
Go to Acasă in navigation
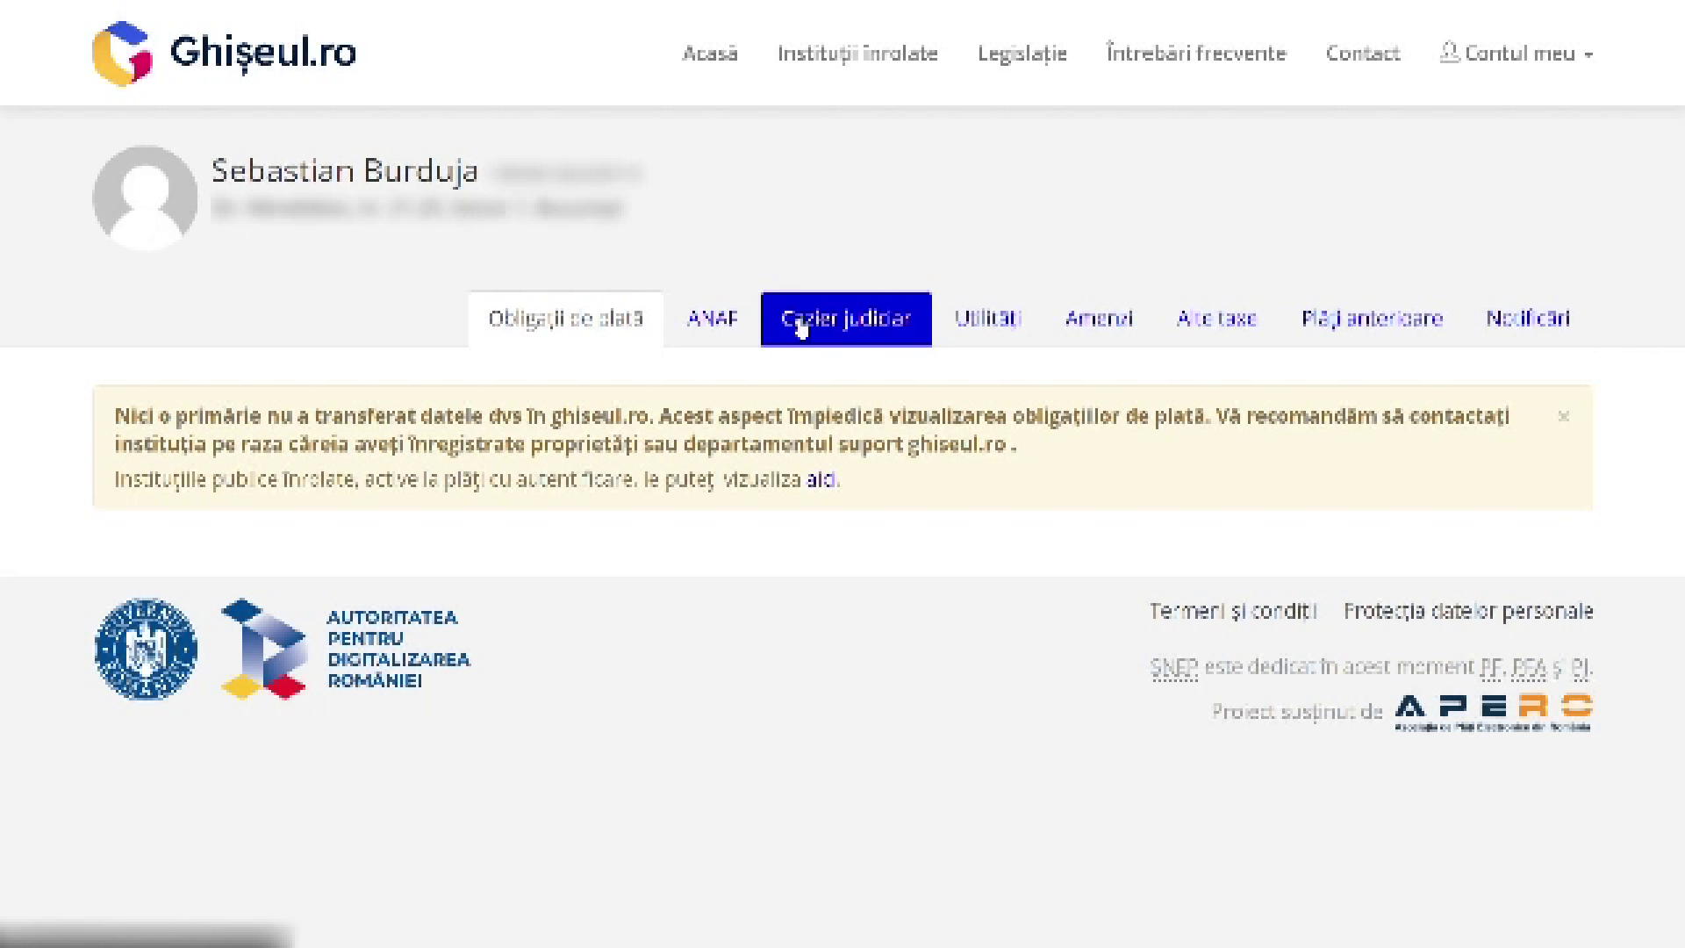(710, 54)
